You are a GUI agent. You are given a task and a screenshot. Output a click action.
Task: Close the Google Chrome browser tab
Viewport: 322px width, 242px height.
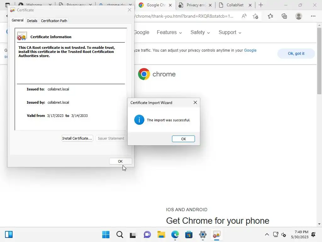click(170, 5)
